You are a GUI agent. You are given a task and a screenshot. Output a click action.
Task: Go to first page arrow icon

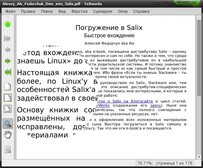click(x=7, y=38)
